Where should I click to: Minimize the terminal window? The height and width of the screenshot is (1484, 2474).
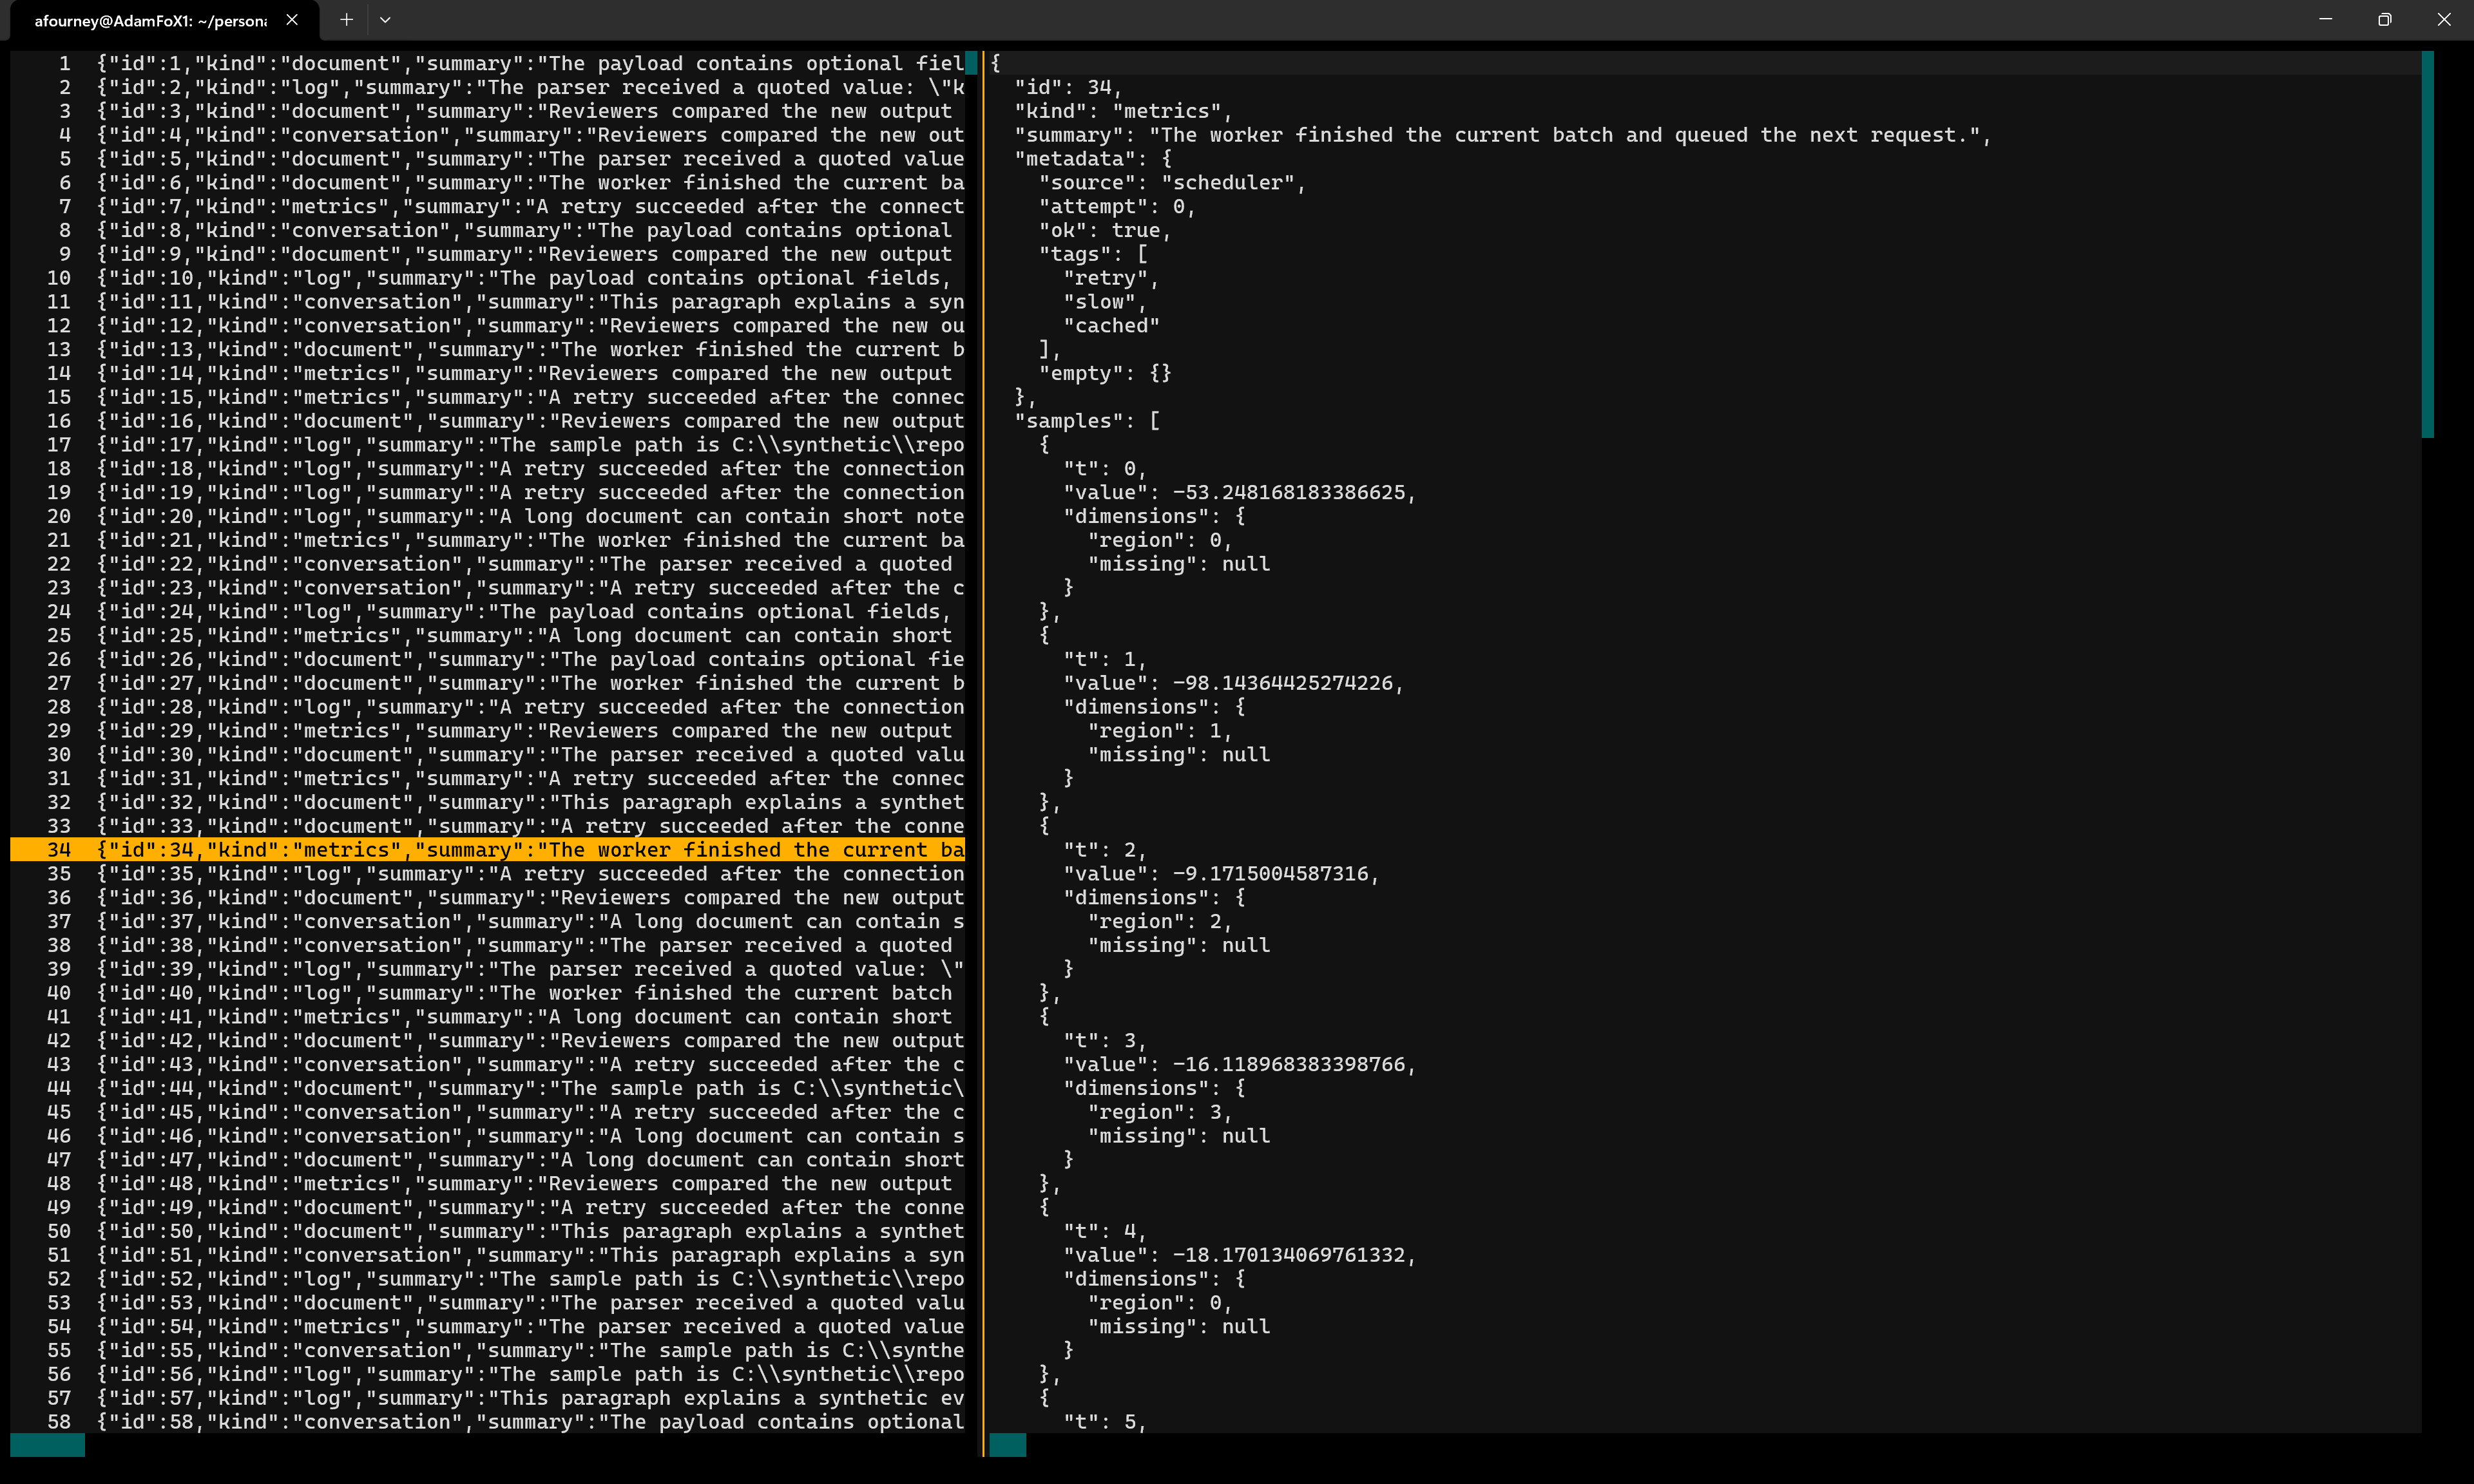(x=2325, y=19)
